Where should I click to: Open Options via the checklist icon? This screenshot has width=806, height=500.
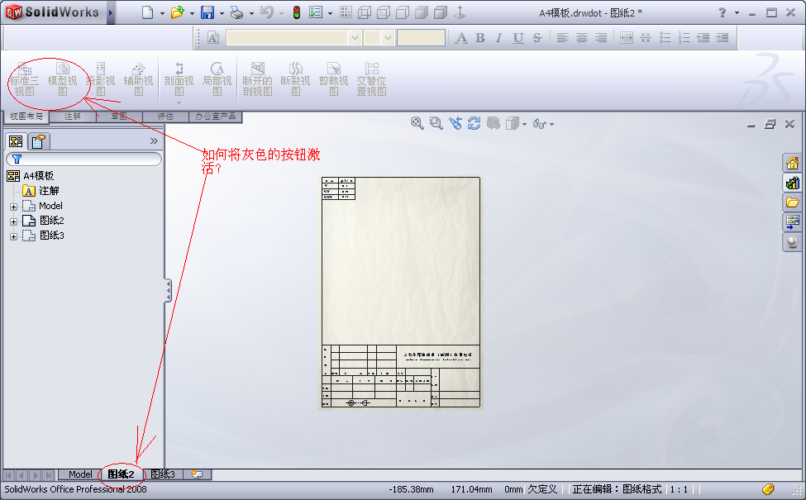point(315,12)
